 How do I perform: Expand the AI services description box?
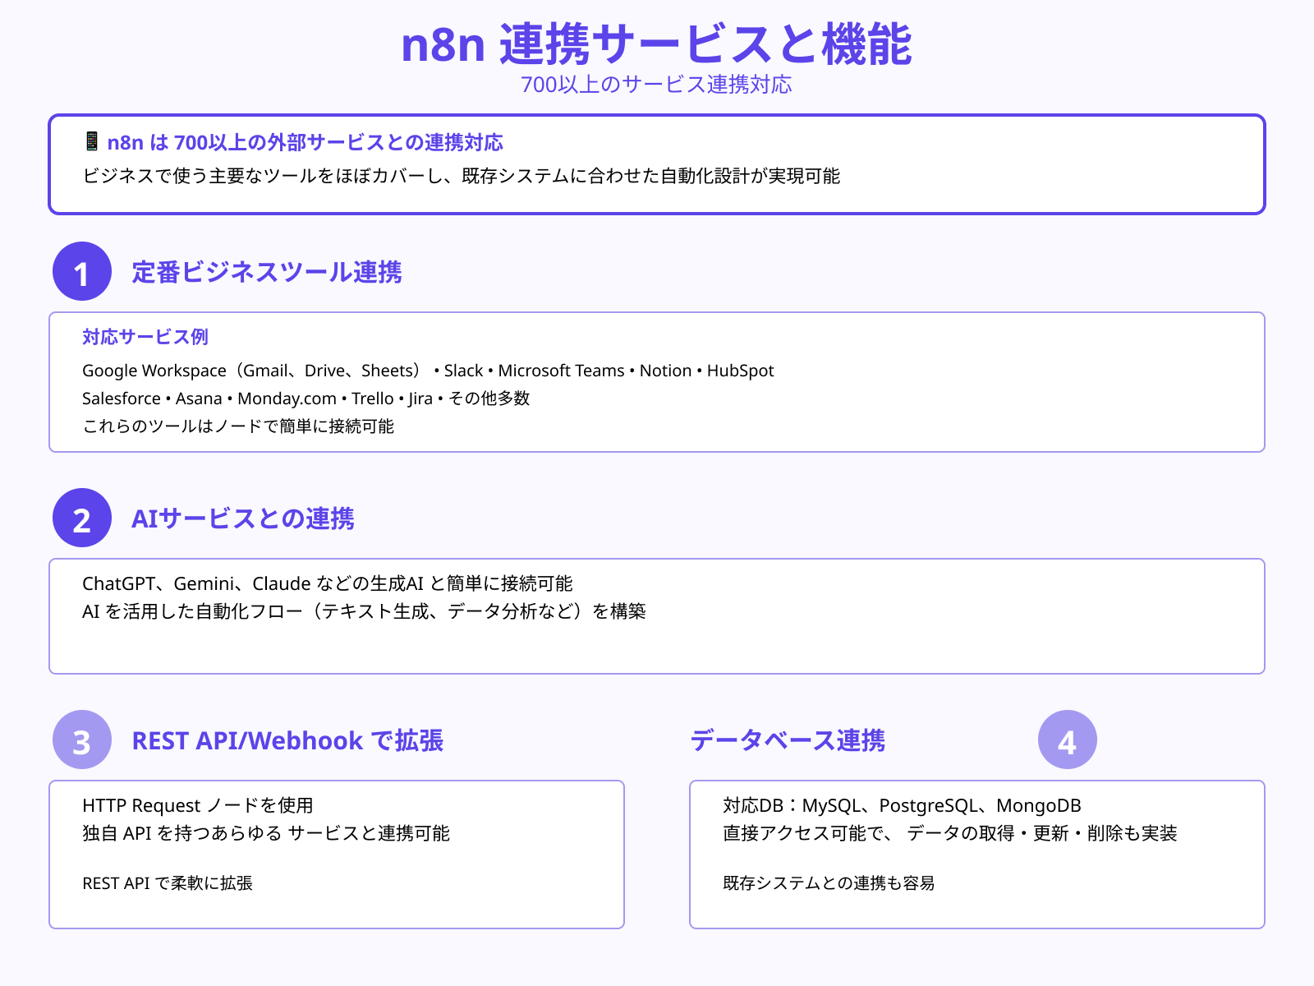pyautogui.click(x=657, y=614)
